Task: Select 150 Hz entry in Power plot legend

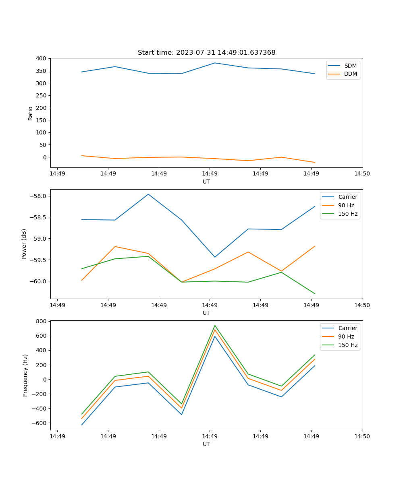Action: tap(347, 214)
